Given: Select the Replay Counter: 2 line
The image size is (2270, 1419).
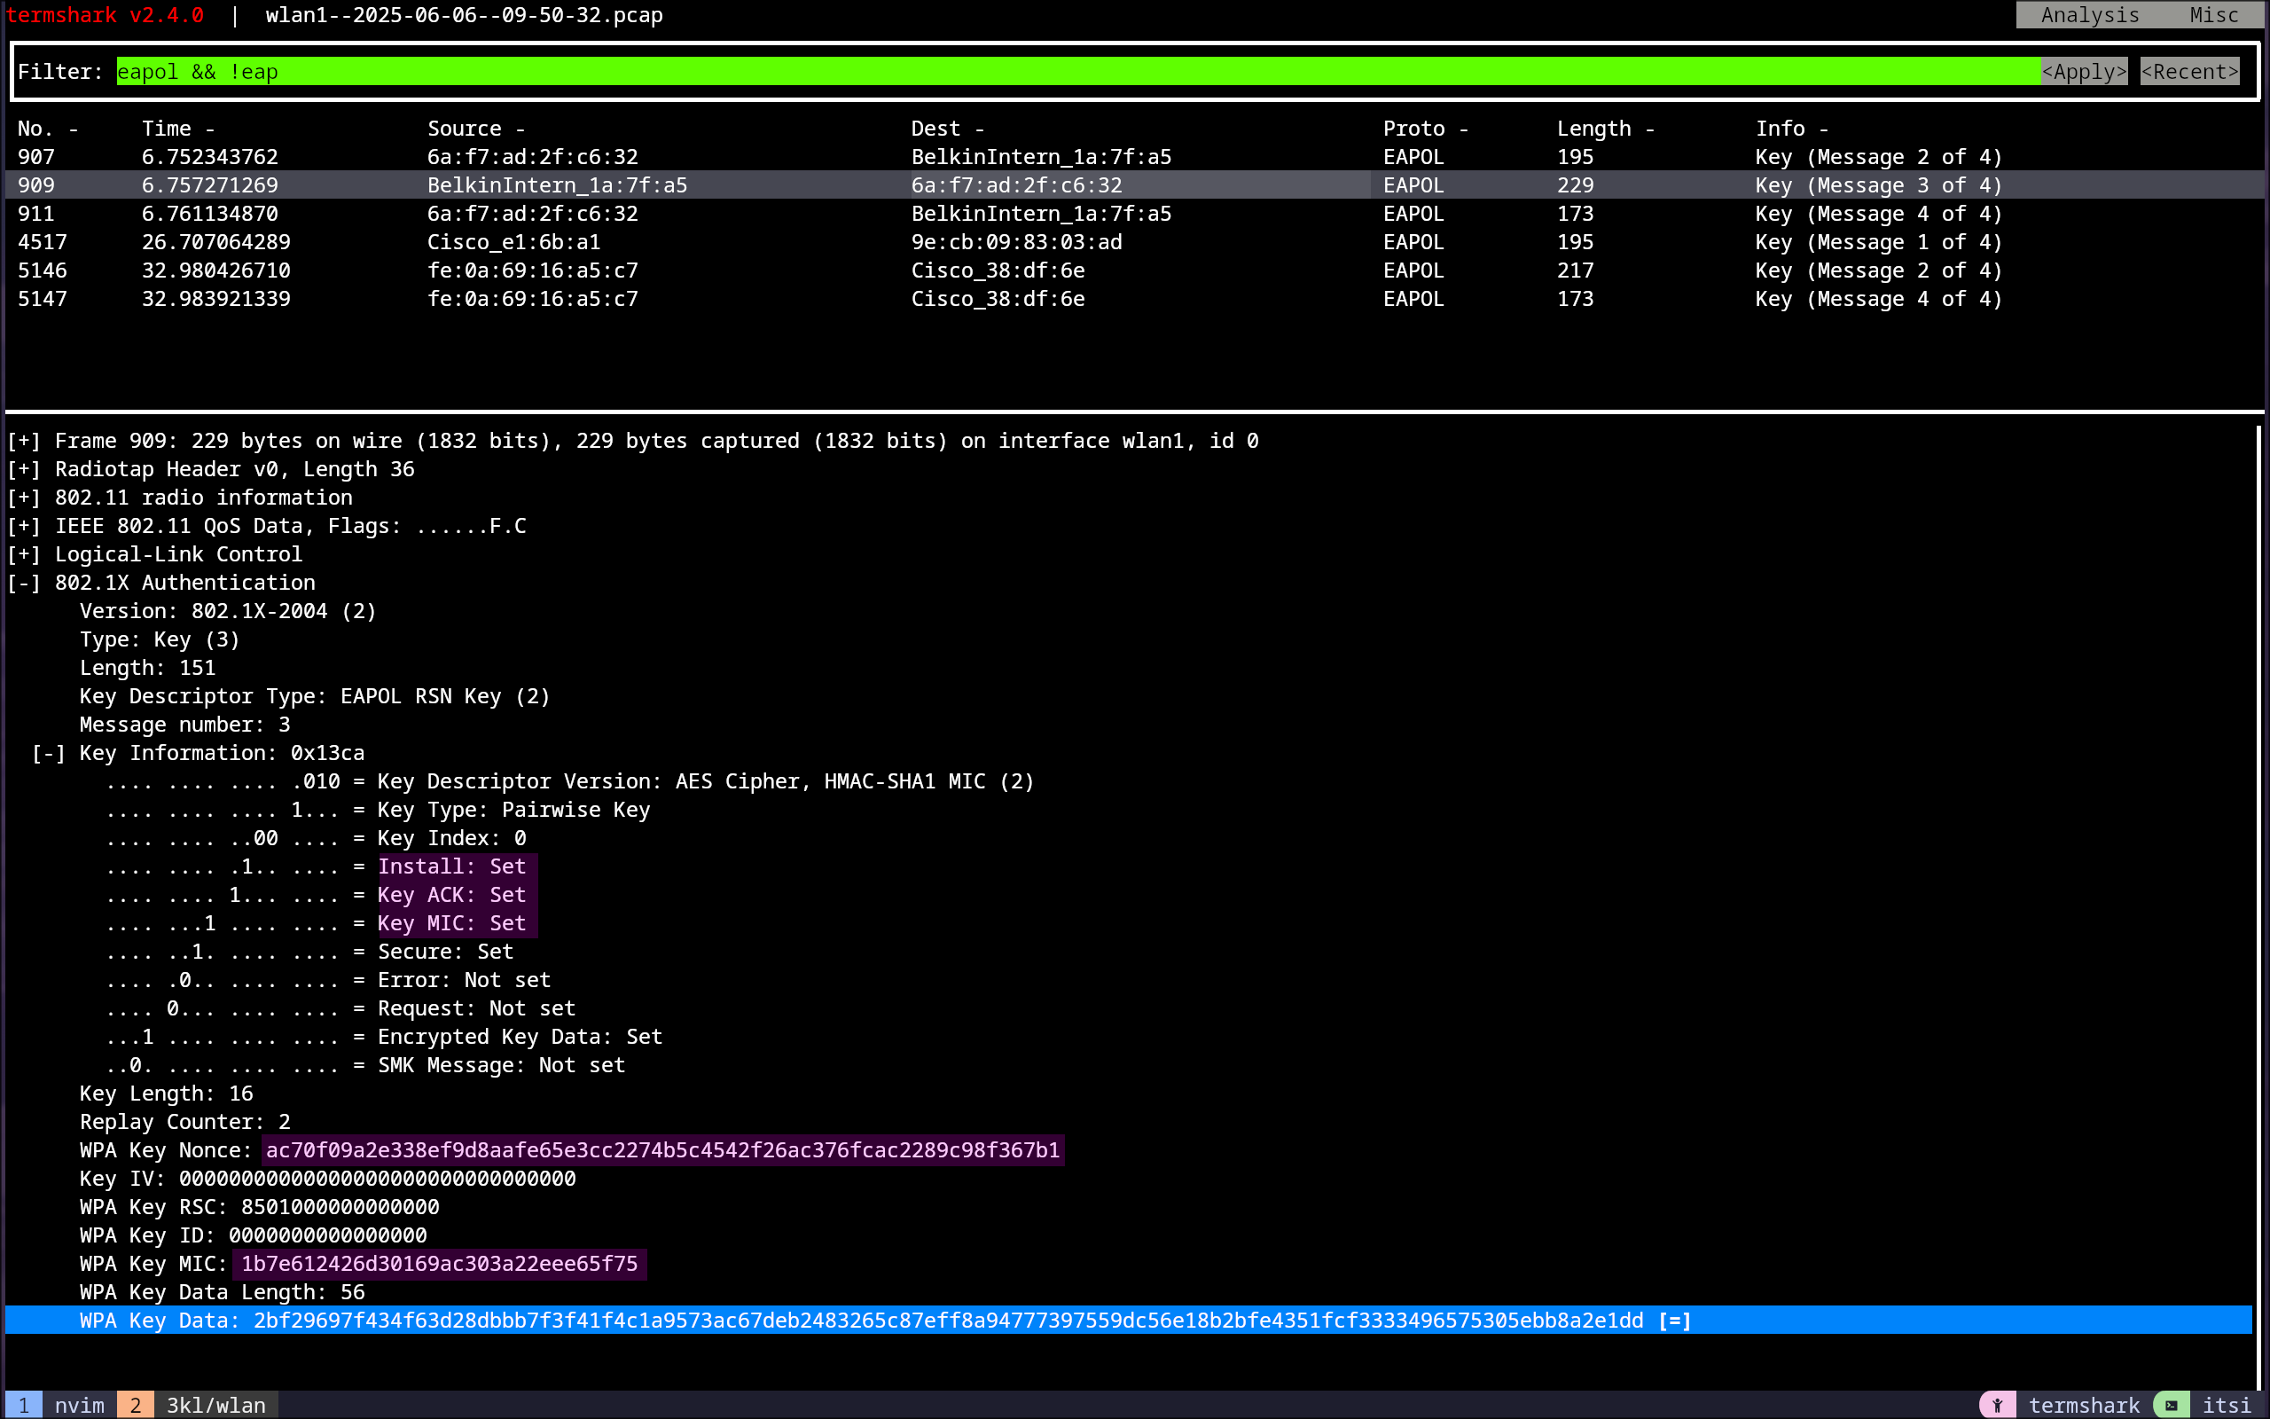Looking at the screenshot, I should coord(184,1123).
